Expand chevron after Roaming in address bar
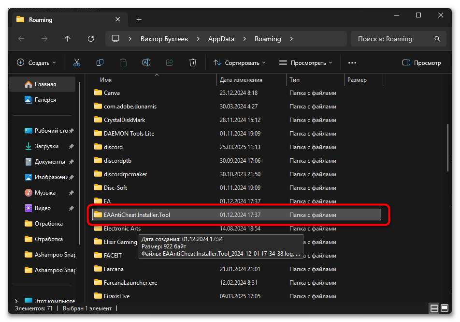This screenshot has width=460, height=322. pyautogui.click(x=291, y=39)
